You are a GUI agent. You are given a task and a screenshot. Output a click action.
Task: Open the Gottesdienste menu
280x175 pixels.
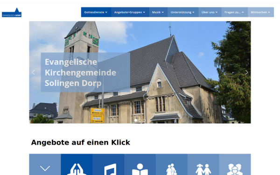pos(96,12)
